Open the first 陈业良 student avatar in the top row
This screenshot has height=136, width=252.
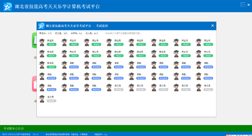click(42, 42)
